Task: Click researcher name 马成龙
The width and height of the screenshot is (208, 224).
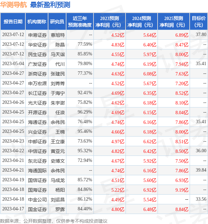Action: click(x=58, y=180)
